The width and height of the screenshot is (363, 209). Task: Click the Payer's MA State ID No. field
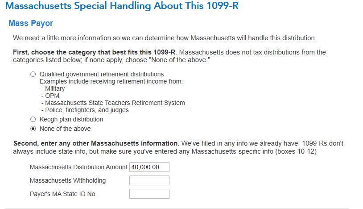click(149, 194)
